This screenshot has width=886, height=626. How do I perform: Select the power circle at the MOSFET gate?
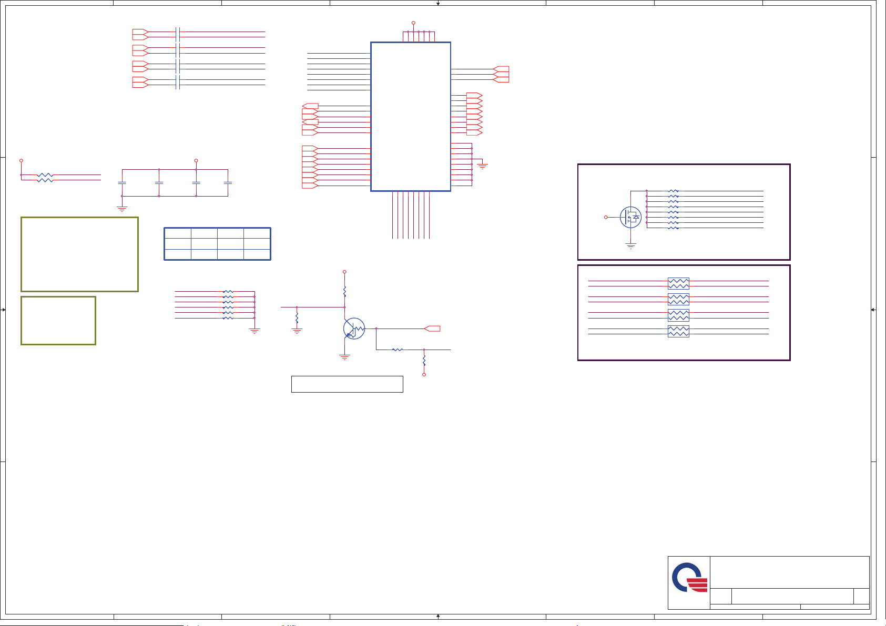(606, 217)
